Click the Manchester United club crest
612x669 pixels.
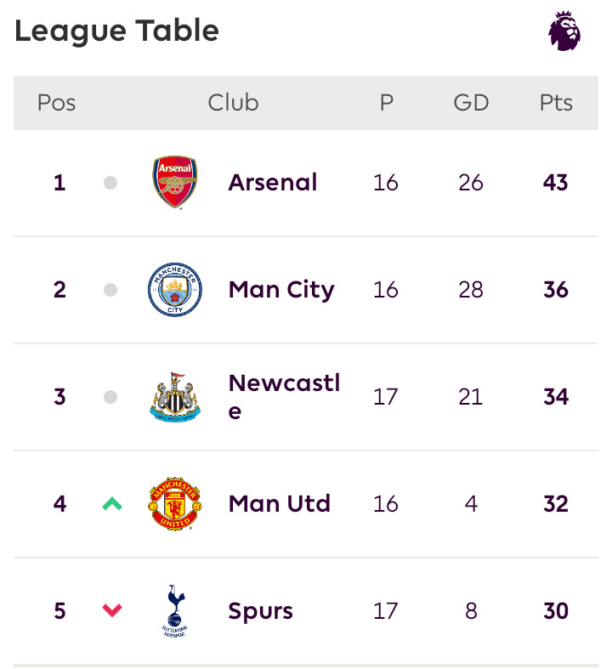pyautogui.click(x=175, y=504)
